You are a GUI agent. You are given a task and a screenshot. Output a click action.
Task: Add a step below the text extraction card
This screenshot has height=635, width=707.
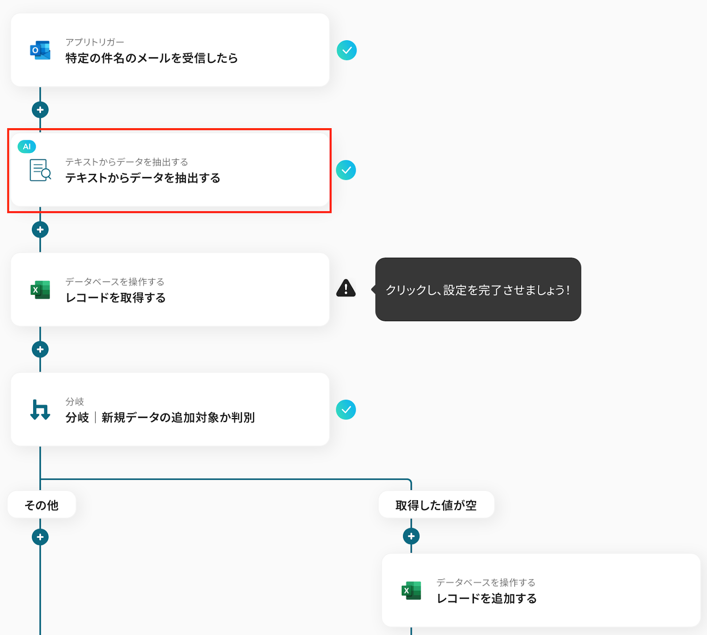tap(40, 230)
